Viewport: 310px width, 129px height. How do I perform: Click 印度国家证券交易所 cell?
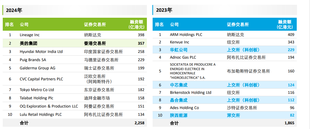coord(103,52)
